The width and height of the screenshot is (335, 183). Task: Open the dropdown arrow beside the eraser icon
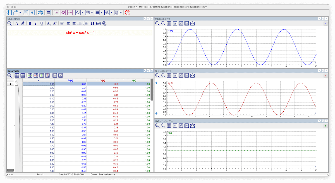pyautogui.click(x=82, y=13)
